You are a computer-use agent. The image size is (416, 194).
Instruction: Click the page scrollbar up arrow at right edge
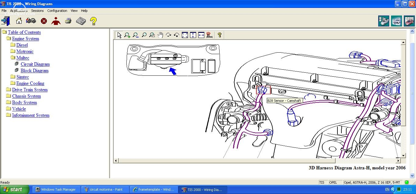click(x=413, y=31)
